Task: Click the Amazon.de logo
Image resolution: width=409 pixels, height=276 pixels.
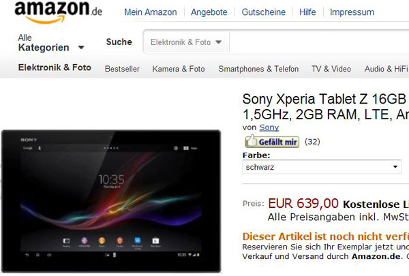Action: (x=58, y=12)
